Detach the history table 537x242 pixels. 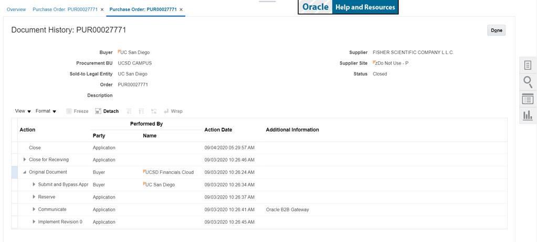[107, 111]
